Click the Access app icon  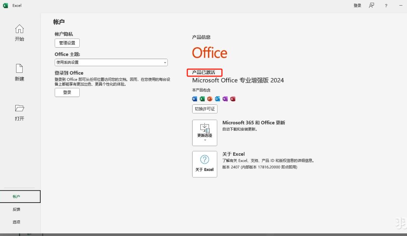coord(233,99)
